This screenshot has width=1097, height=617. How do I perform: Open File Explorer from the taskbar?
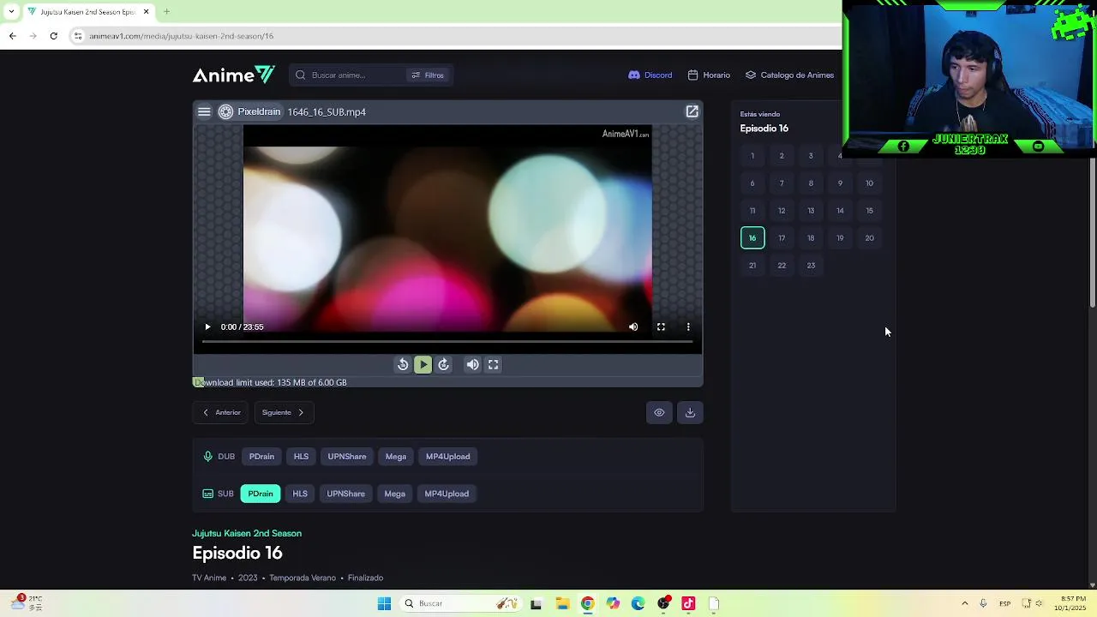tap(562, 603)
